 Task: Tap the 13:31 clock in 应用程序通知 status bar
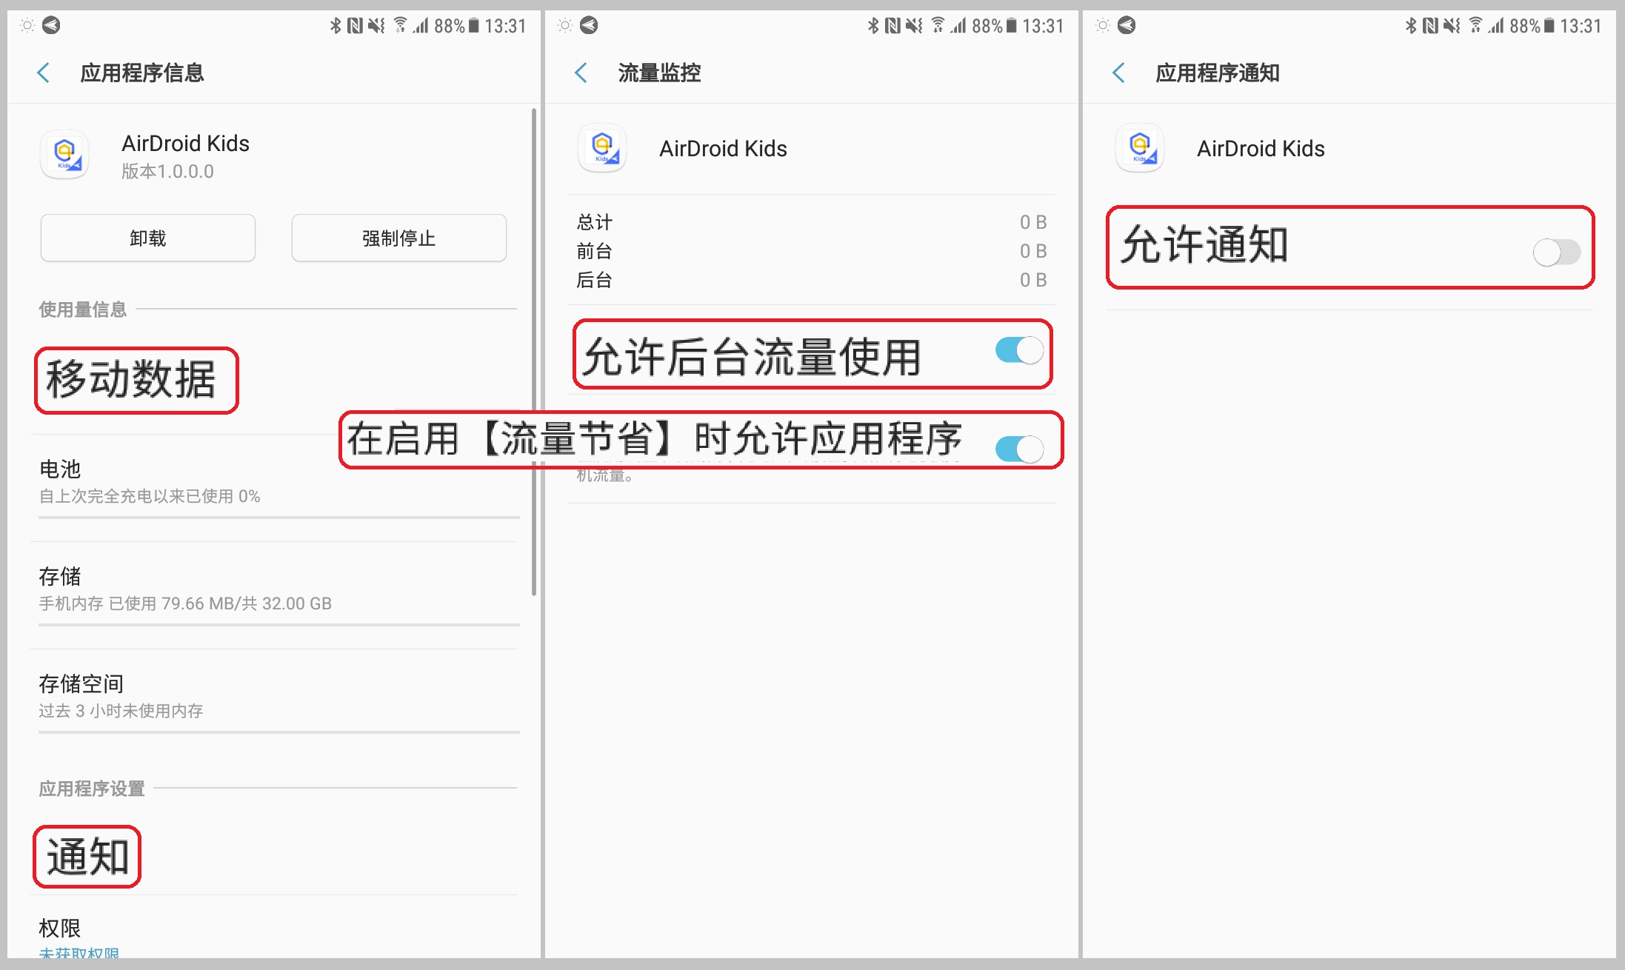1581,26
